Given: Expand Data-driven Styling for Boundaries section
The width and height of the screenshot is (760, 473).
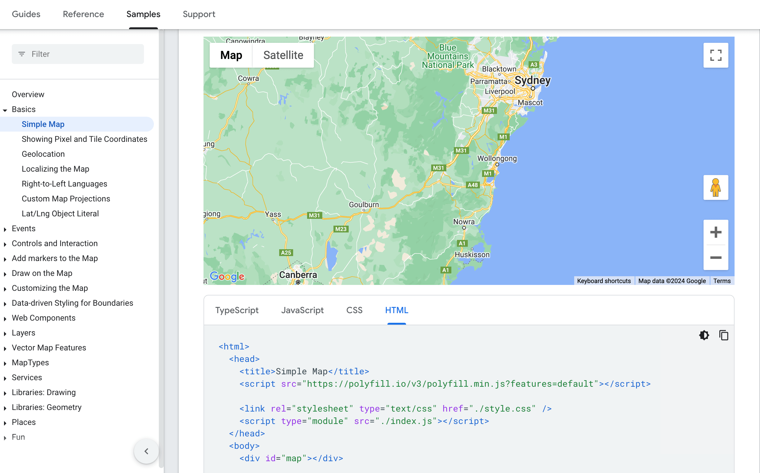Looking at the screenshot, I should (5, 304).
